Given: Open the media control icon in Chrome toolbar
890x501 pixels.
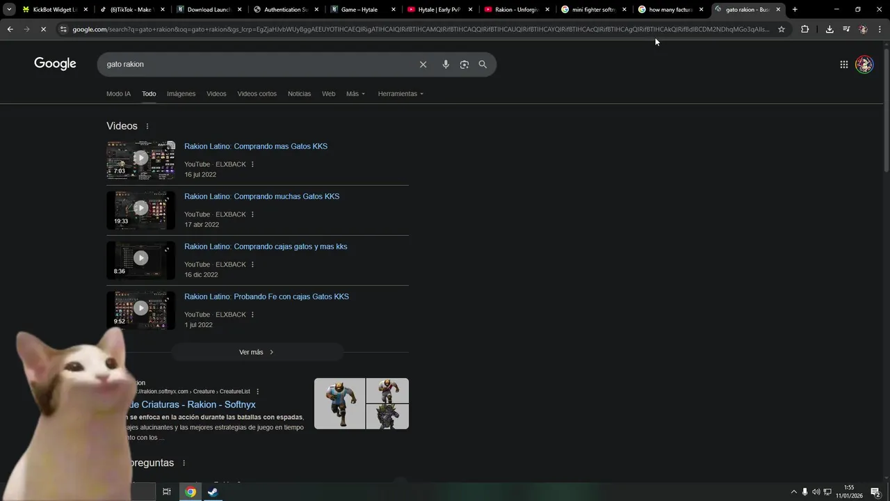Looking at the screenshot, I should (x=846, y=29).
